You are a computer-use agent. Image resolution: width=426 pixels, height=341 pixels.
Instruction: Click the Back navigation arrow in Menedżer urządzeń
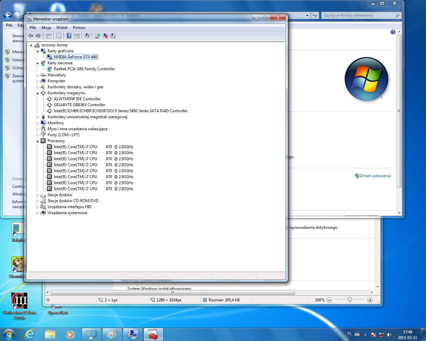click(x=30, y=36)
